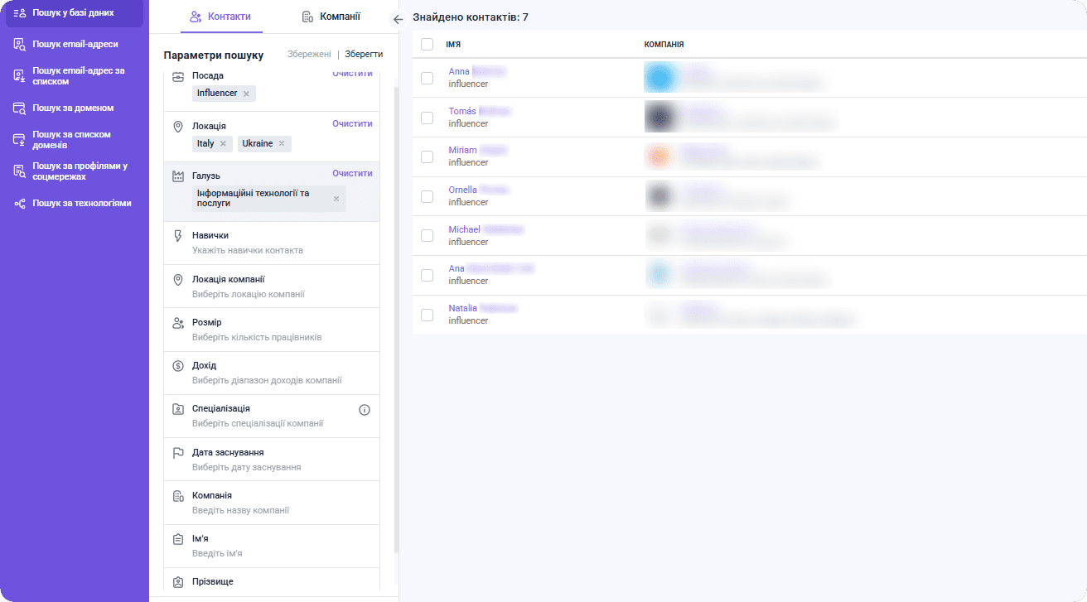Open Пошук email-адреси in the sidebar

point(75,44)
